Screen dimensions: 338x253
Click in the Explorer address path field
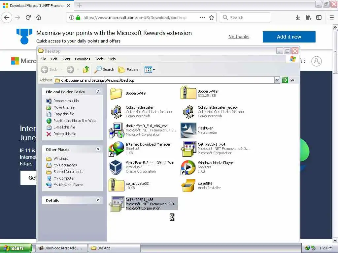[164, 80]
